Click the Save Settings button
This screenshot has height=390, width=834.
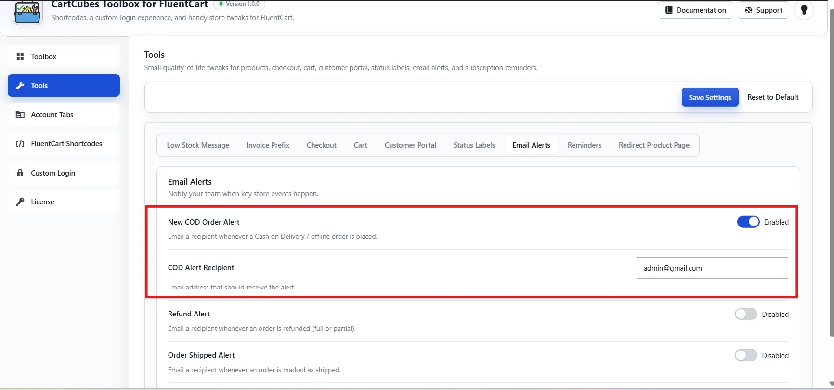tap(710, 98)
